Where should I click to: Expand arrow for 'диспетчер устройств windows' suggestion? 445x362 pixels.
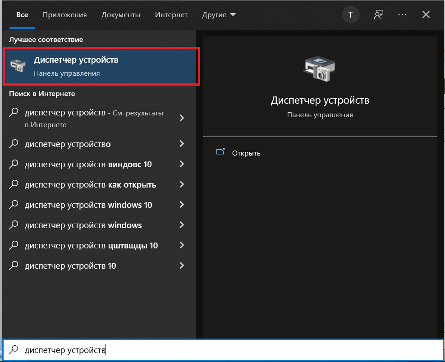182,225
